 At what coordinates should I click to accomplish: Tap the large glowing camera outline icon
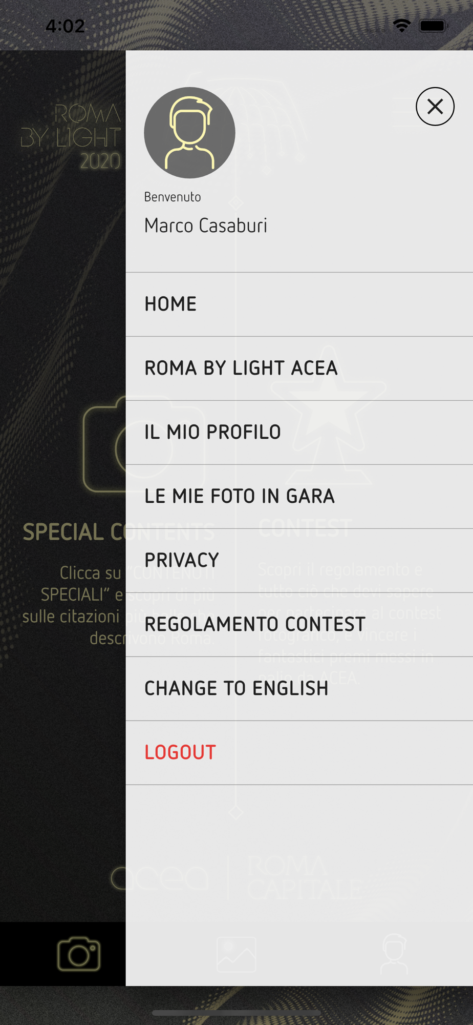click(x=105, y=445)
